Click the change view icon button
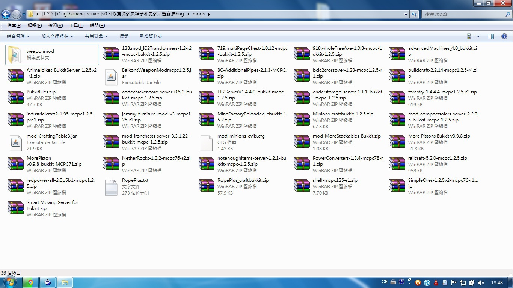 tap(470, 36)
